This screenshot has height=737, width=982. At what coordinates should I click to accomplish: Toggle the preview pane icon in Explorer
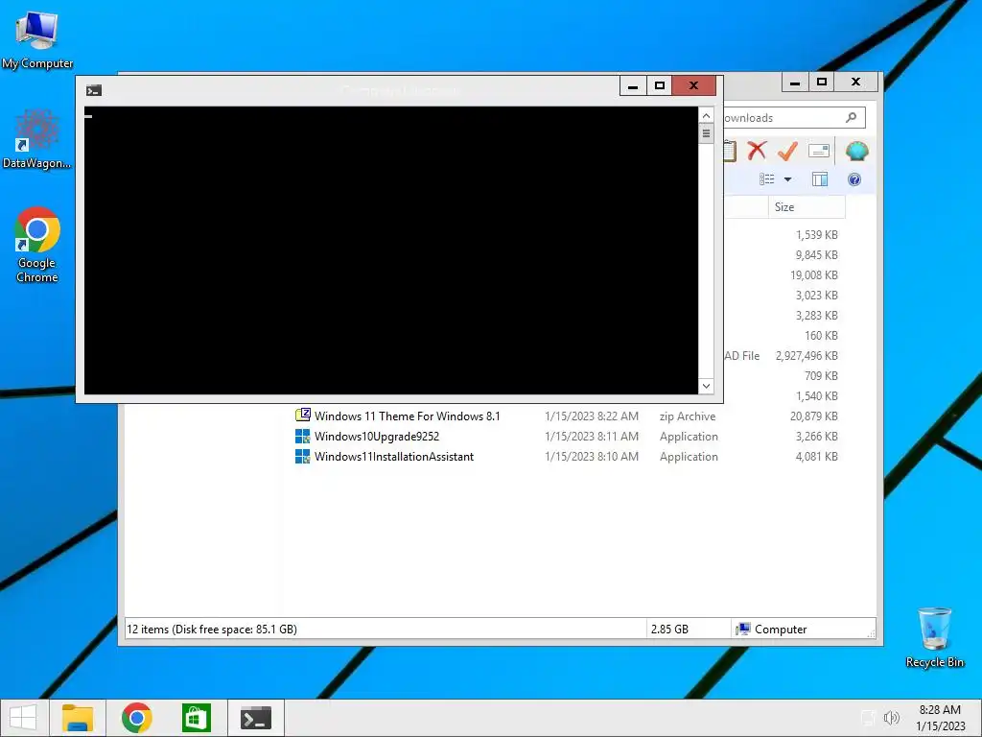pyautogui.click(x=820, y=179)
